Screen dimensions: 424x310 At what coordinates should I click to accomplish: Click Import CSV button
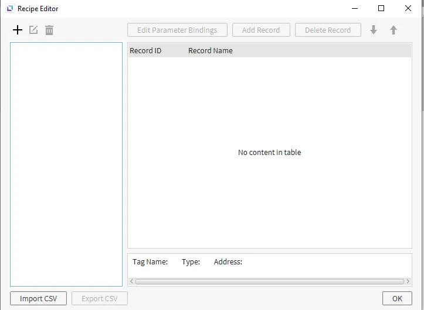pos(39,298)
